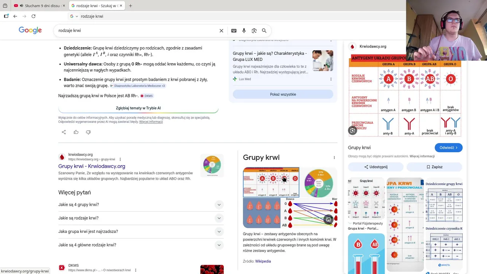Click the magnifier search icon

click(x=264, y=31)
